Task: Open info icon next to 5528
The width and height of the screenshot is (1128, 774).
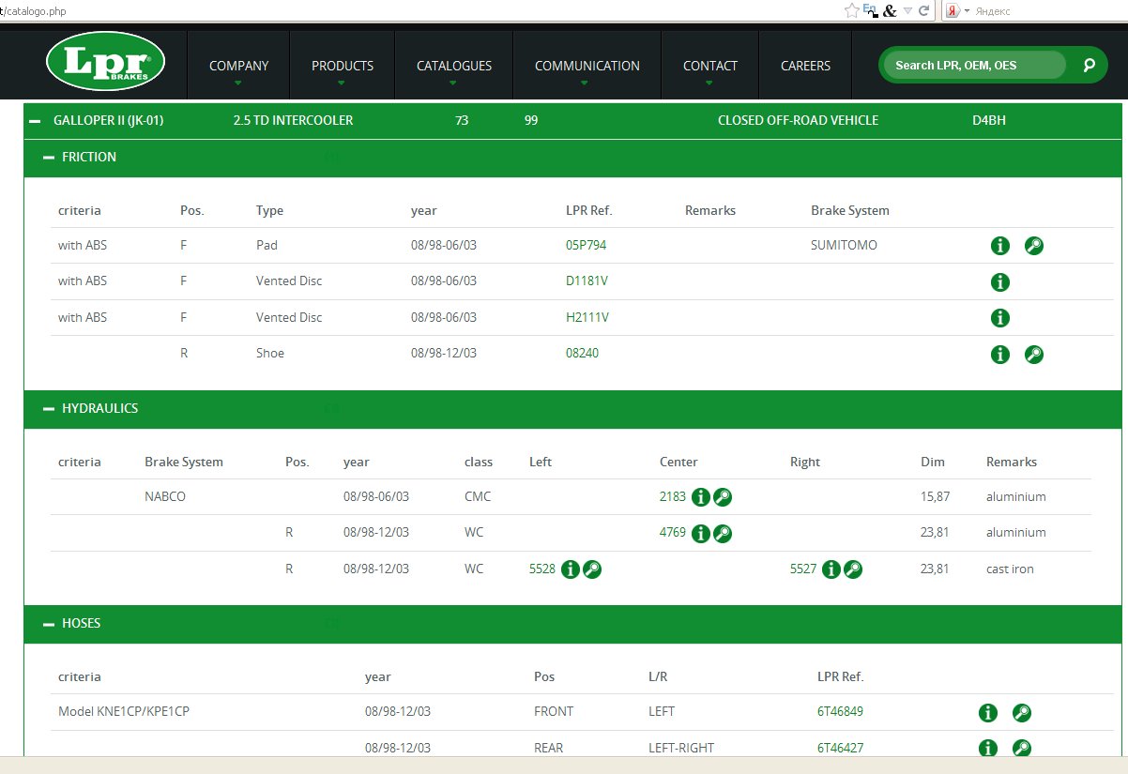Action: tap(571, 569)
